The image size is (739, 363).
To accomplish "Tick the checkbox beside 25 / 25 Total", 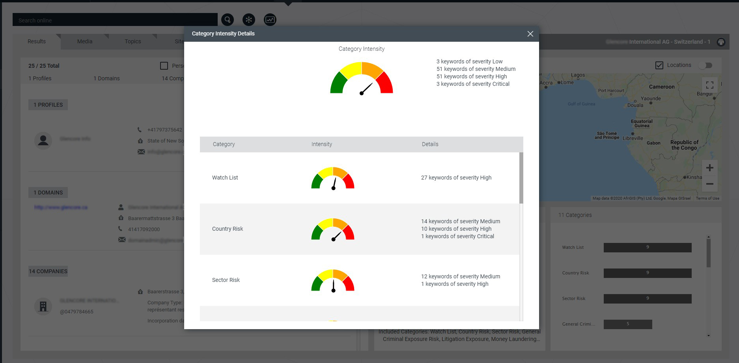I will point(164,66).
